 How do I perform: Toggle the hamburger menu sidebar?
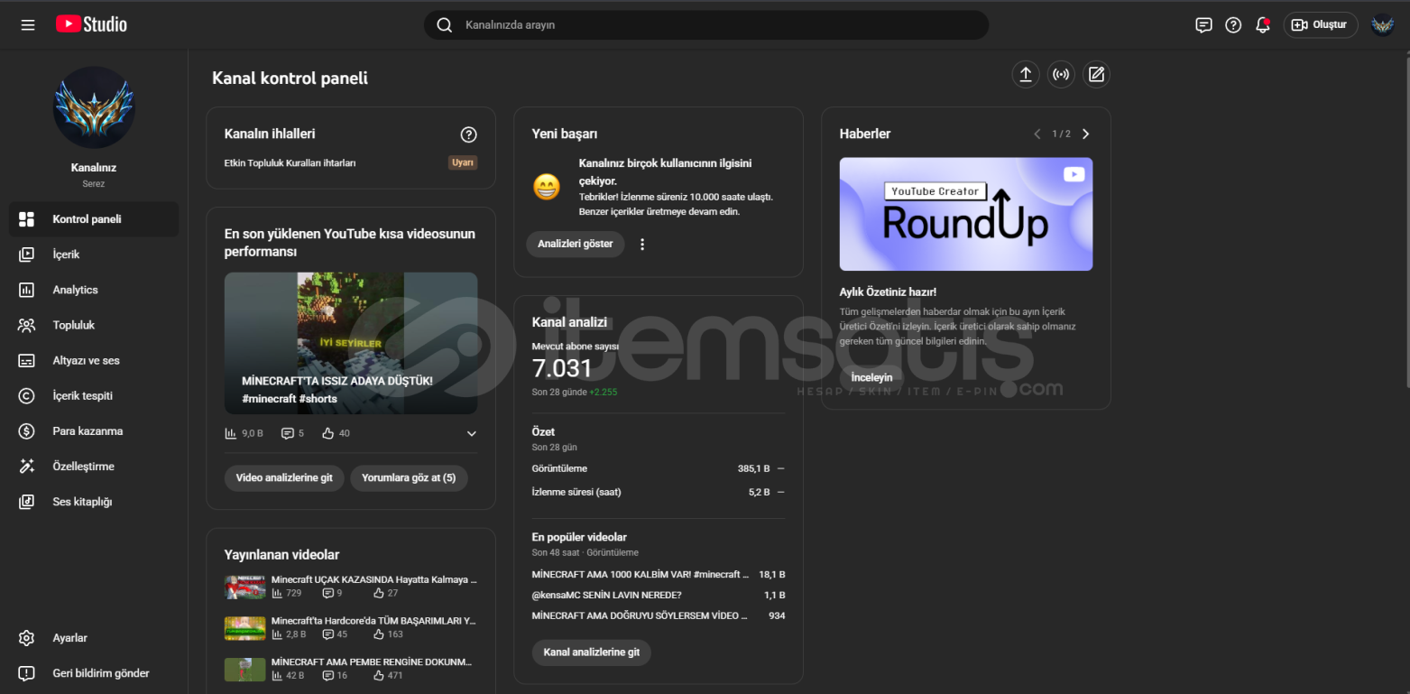(28, 25)
